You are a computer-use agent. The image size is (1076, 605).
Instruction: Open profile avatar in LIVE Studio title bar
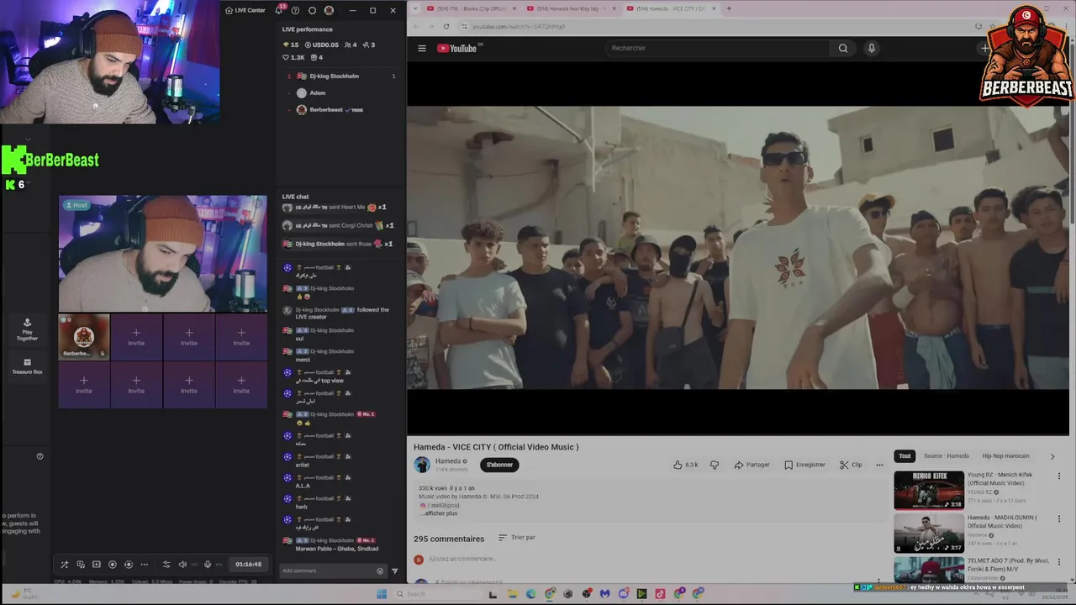pos(329,10)
